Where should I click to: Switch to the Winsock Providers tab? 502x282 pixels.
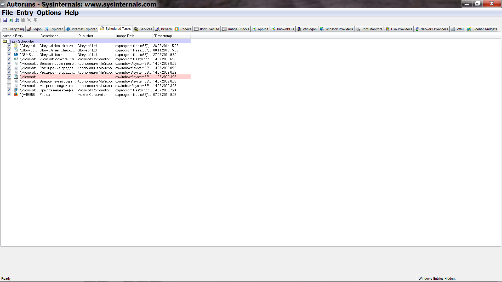(x=336, y=29)
